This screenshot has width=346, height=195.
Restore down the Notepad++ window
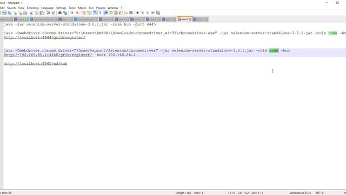pyautogui.click(x=337, y=3)
